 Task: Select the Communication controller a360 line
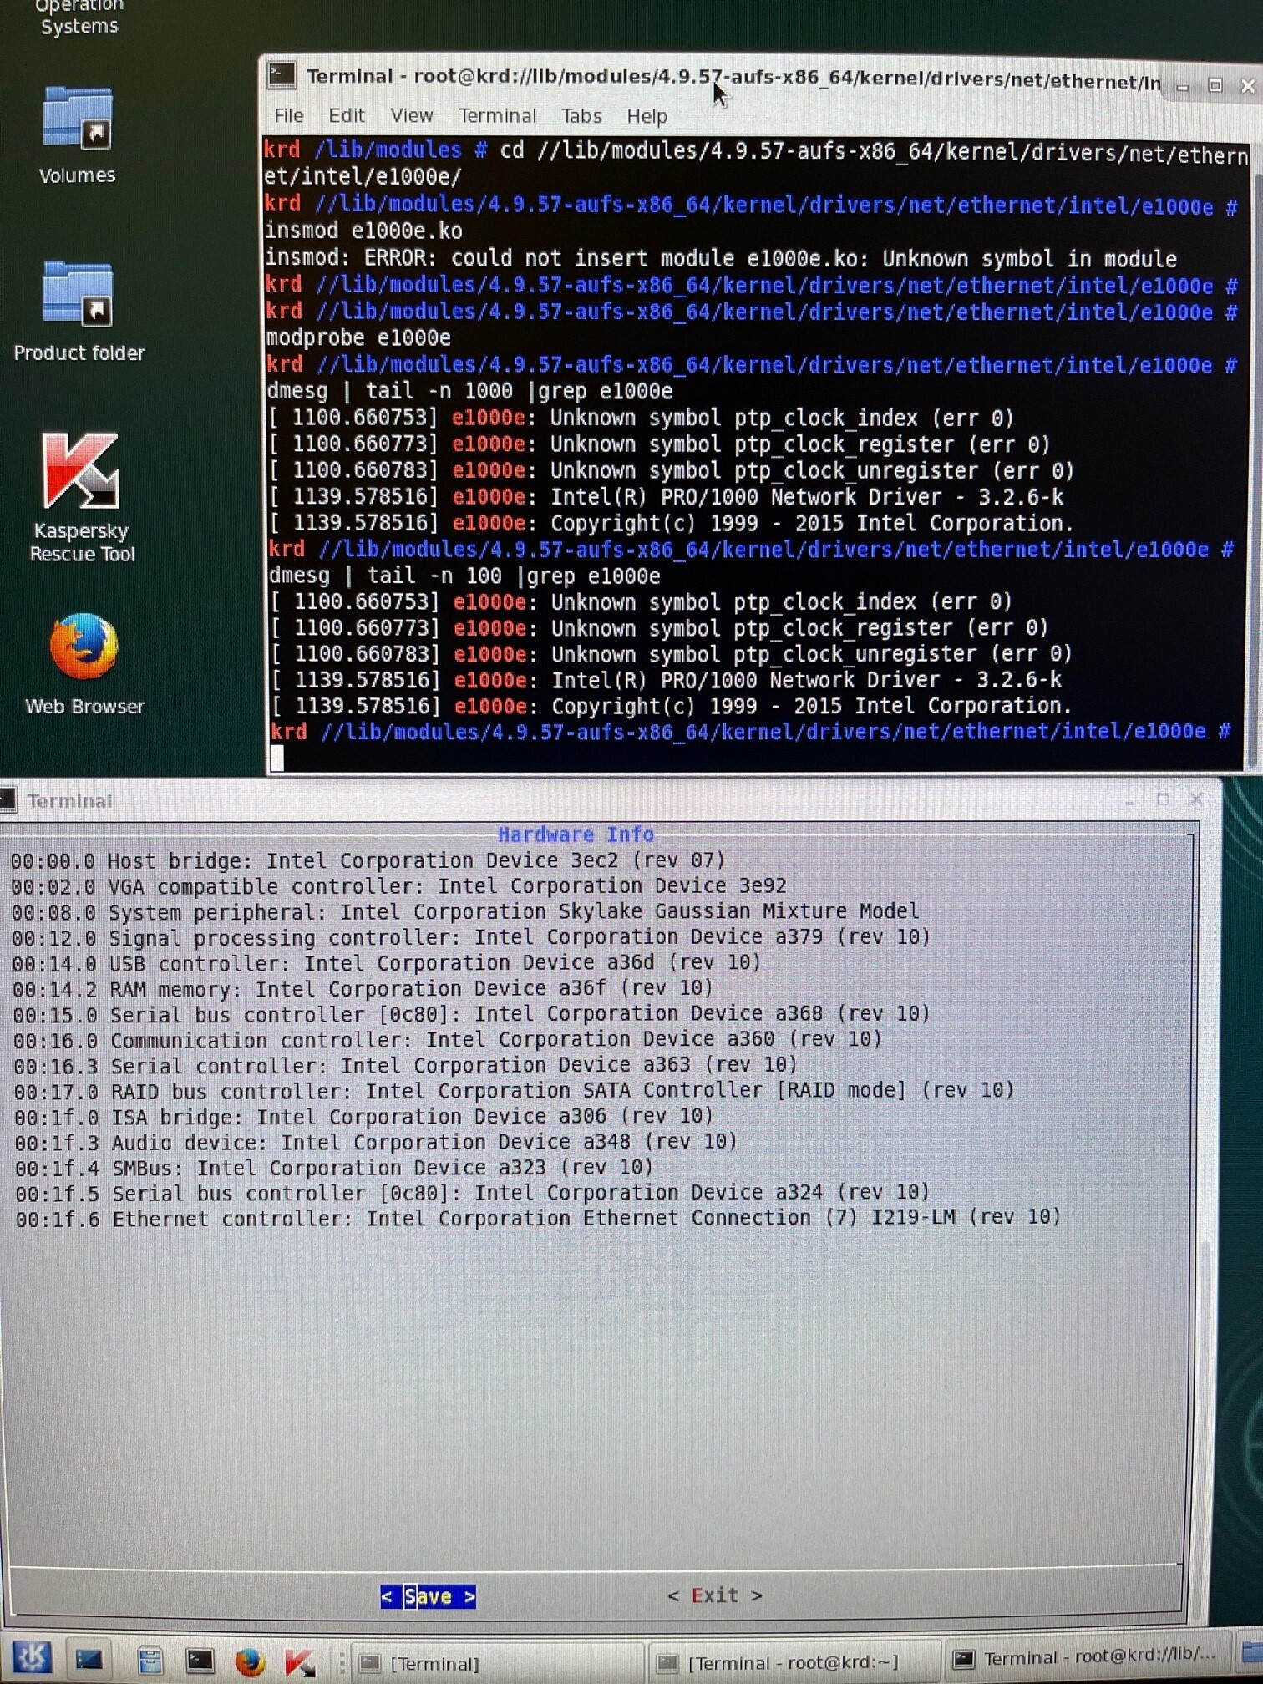[448, 1039]
